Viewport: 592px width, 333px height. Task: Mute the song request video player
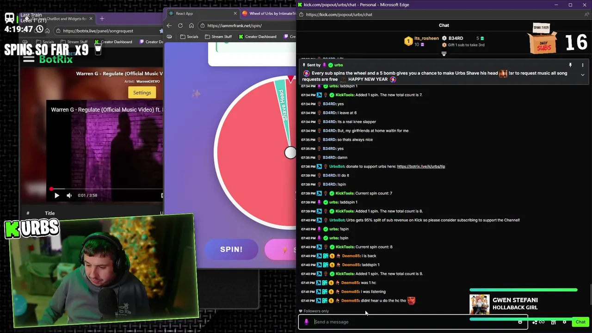pyautogui.click(x=69, y=195)
